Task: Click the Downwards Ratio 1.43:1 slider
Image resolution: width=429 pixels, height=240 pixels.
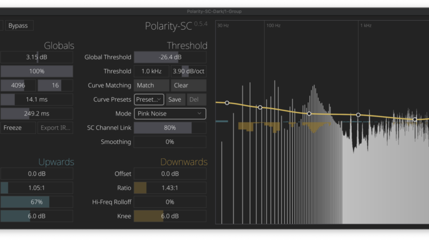Action: click(x=170, y=188)
